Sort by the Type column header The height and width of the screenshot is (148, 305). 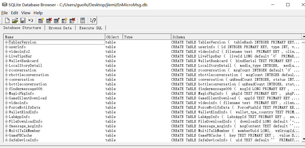point(147,37)
